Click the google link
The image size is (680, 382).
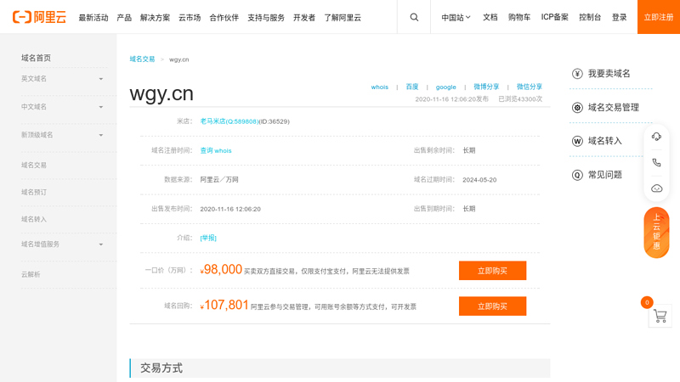point(445,87)
